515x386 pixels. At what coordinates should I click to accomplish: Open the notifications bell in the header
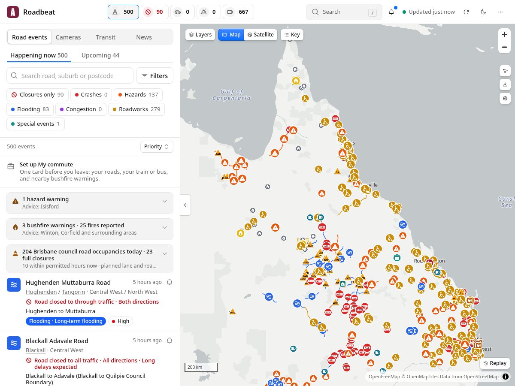coord(391,12)
